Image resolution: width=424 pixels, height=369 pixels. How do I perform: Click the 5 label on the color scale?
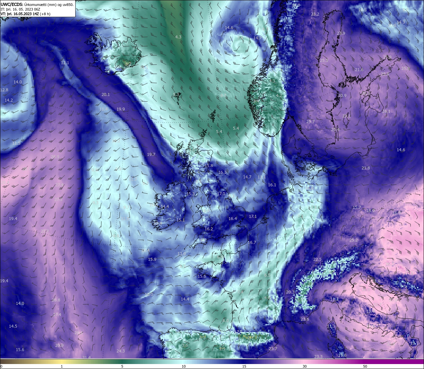pos(122,366)
